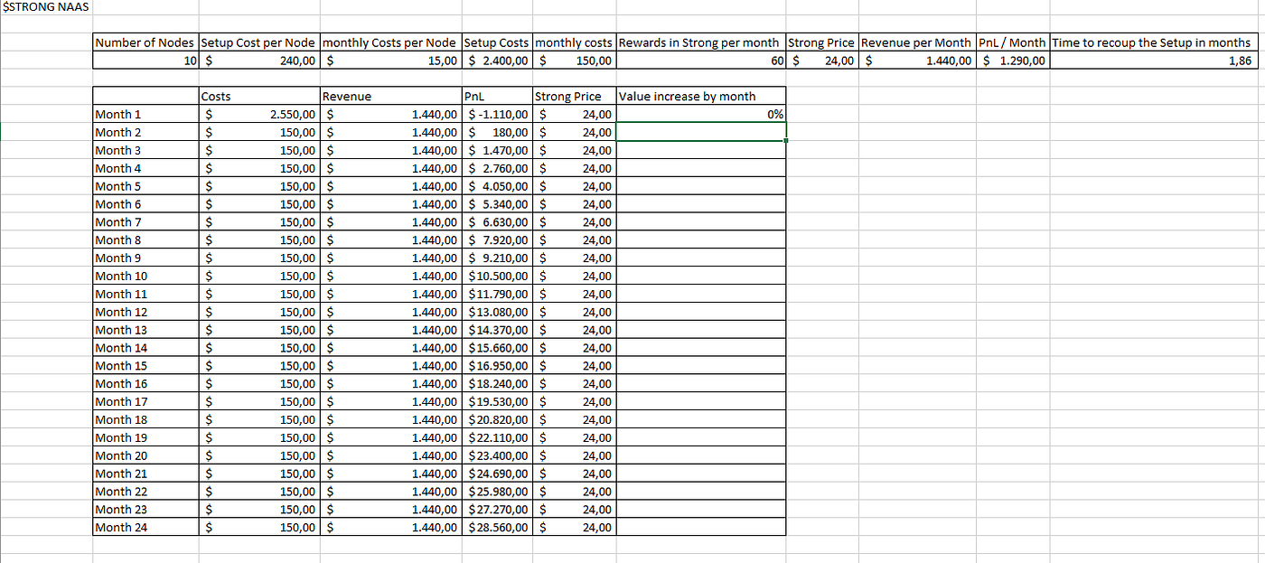The height and width of the screenshot is (563, 1265).
Task: Click Value increase by month header
Action: 700,97
